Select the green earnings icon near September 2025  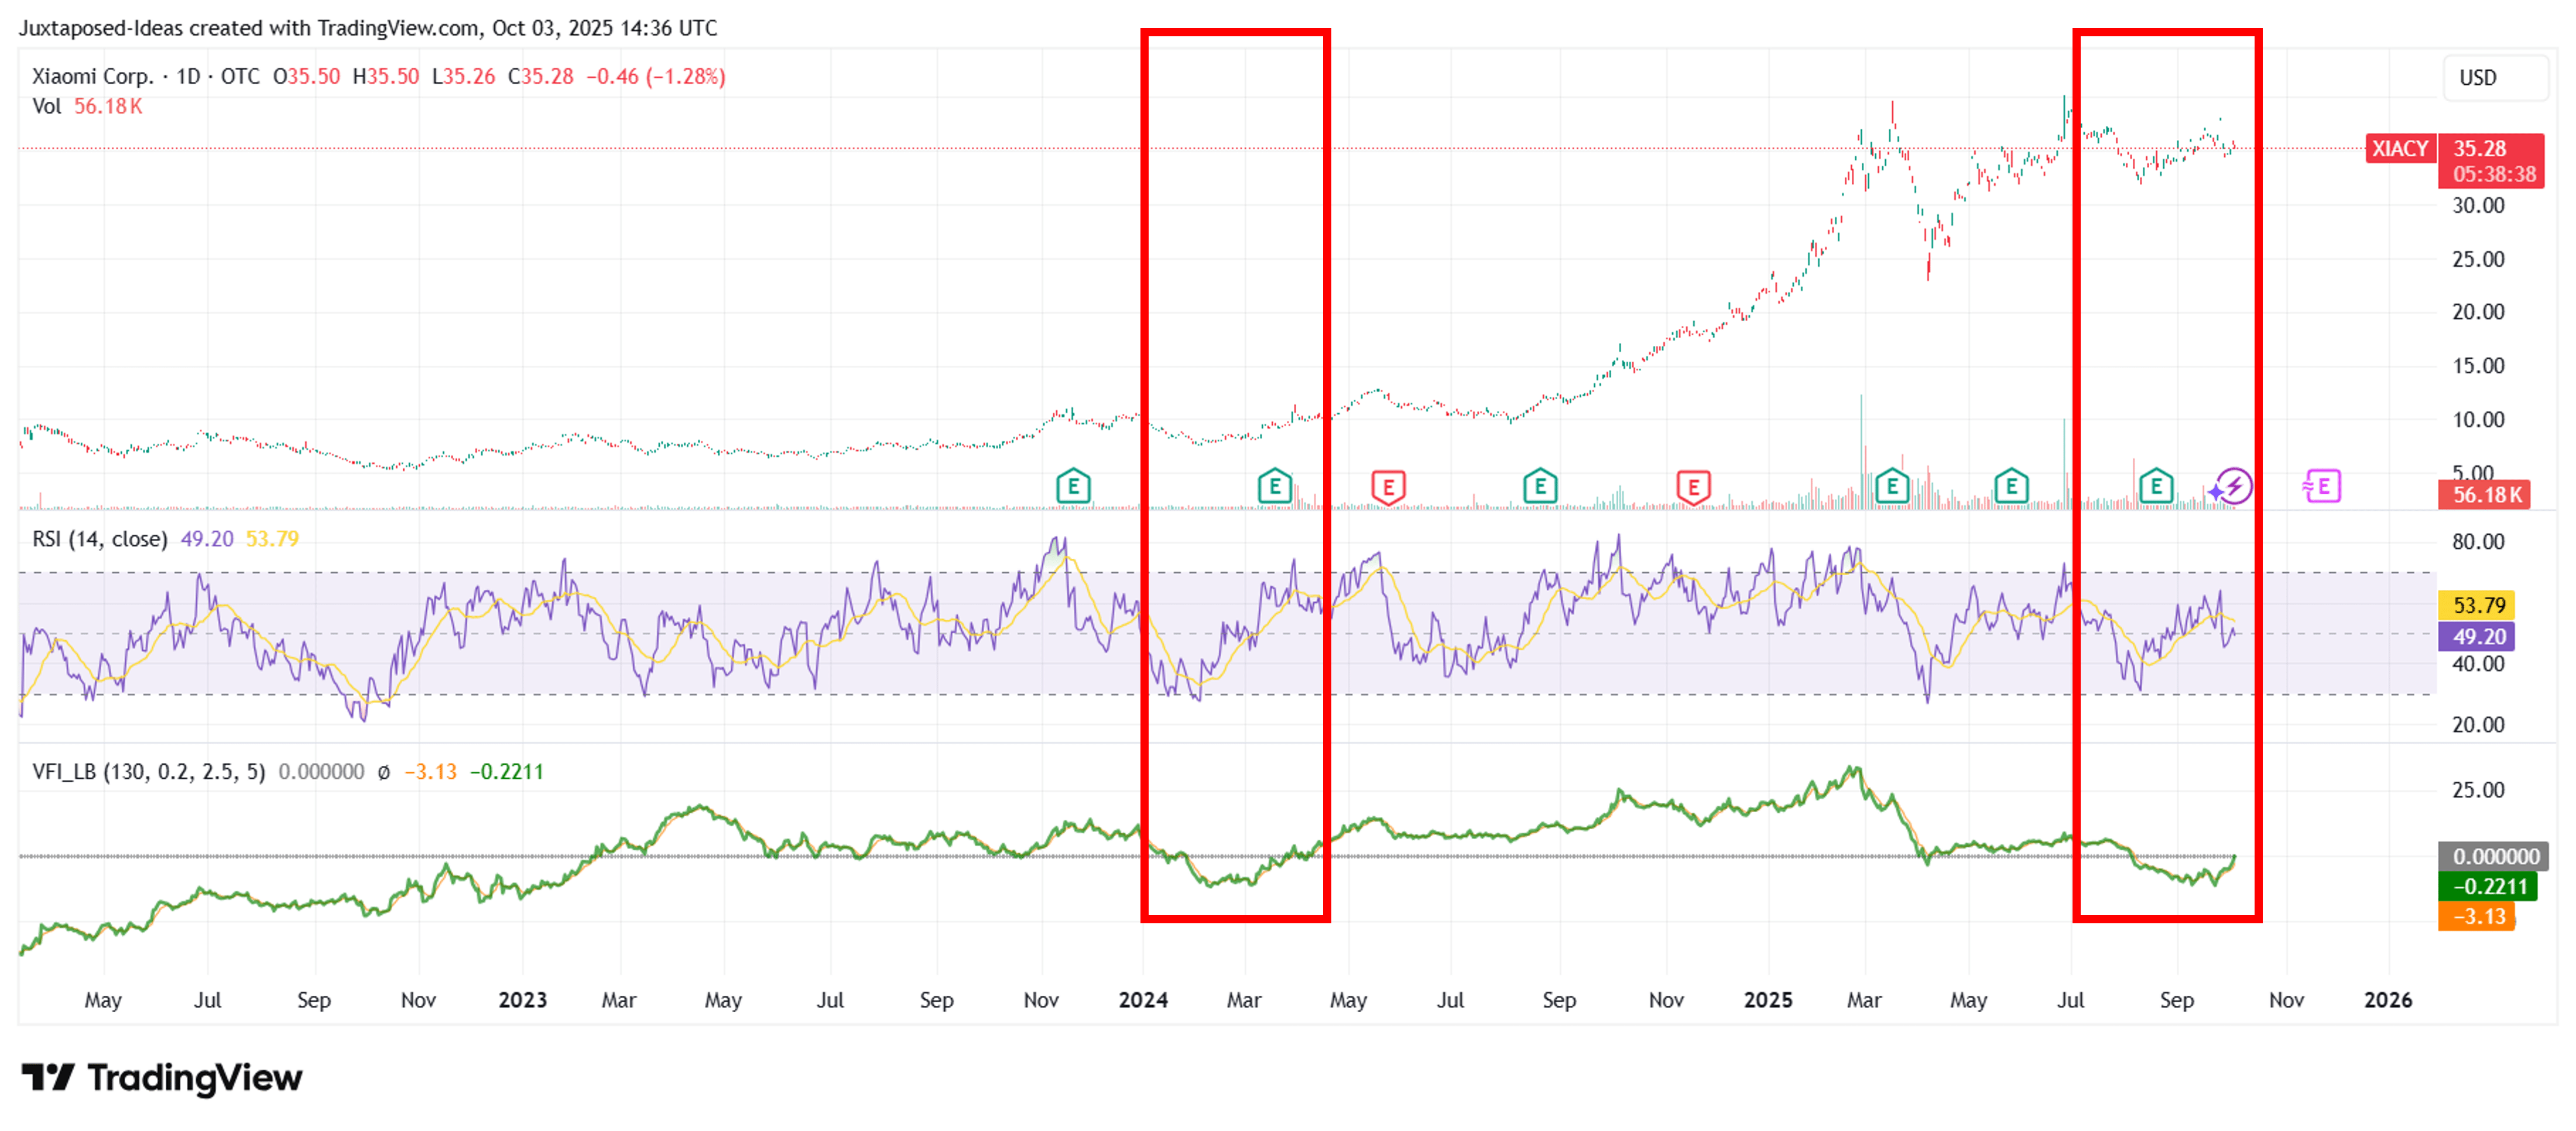[x=2157, y=487]
